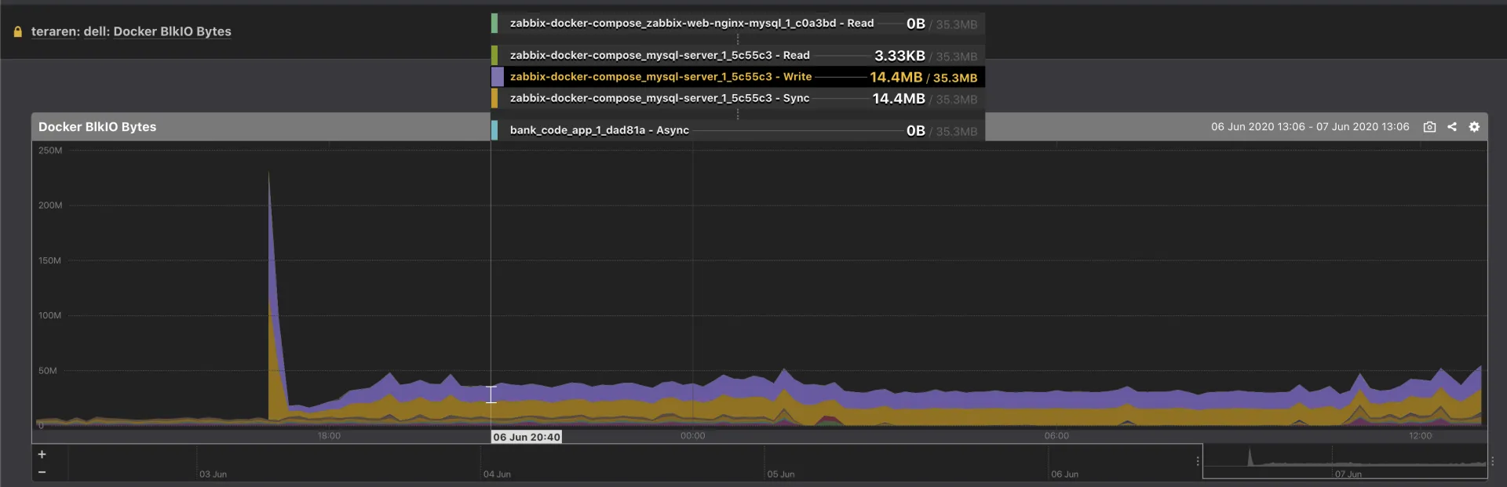The height and width of the screenshot is (487, 1507).
Task: Toggle mysql-server Write series in legend
Action: [x=660, y=77]
